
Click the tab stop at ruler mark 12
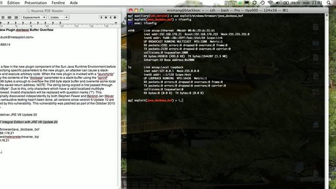click(x=60, y=23)
